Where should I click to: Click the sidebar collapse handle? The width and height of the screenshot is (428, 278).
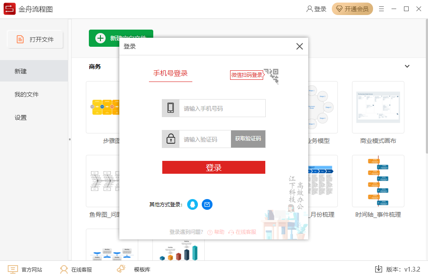(x=70, y=140)
